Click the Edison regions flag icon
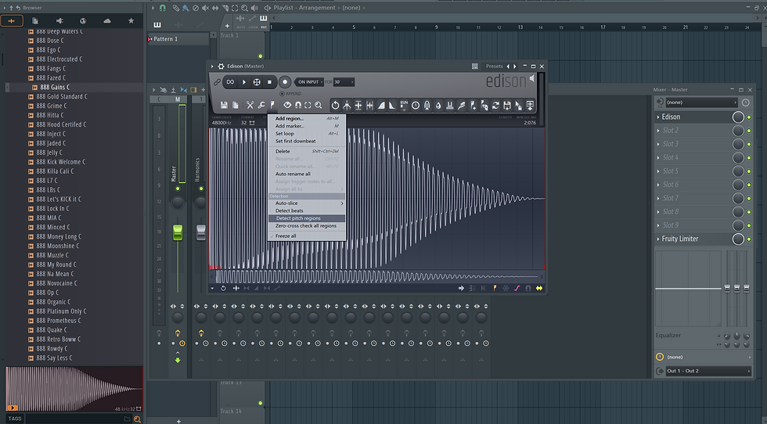Image resolution: width=767 pixels, height=424 pixels. tap(272, 105)
